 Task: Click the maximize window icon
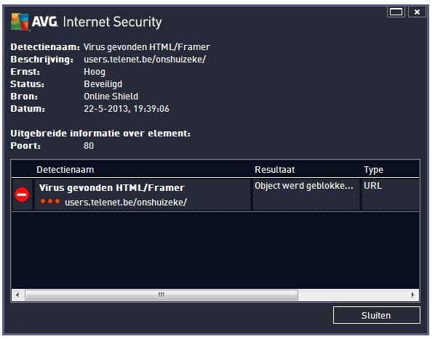(396, 12)
